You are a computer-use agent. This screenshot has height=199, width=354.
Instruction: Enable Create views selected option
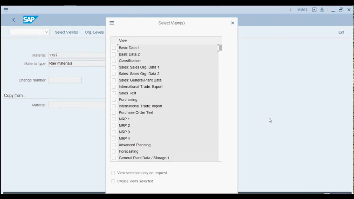(x=113, y=181)
